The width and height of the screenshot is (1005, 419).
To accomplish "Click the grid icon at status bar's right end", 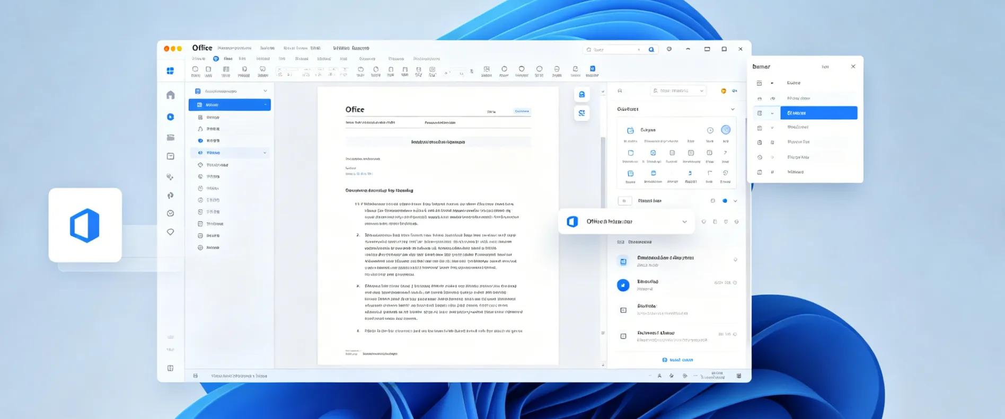I will (x=739, y=376).
